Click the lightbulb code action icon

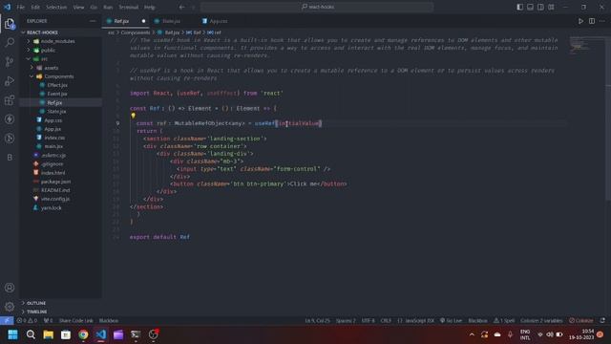tap(134, 116)
